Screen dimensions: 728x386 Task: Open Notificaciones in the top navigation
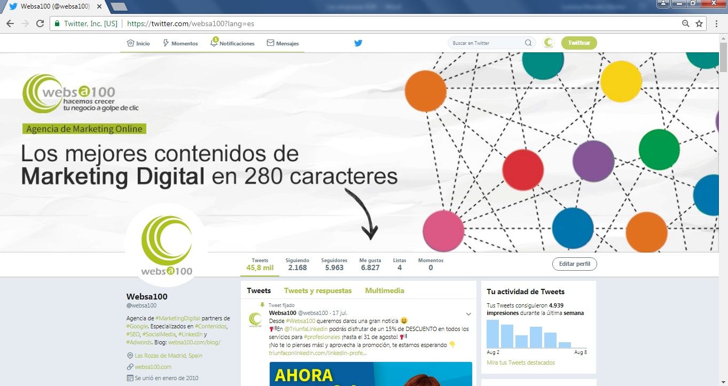(232, 43)
